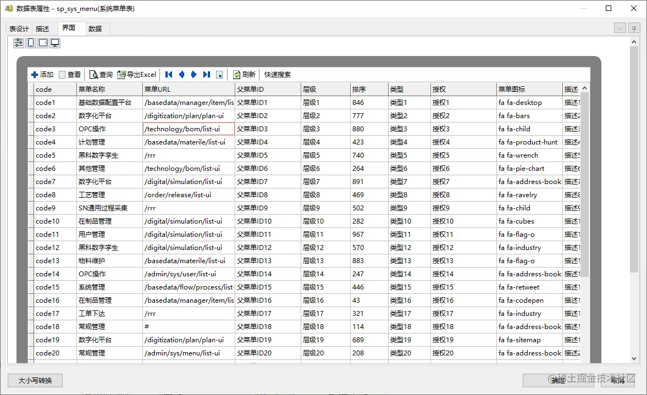Image resolution: width=647 pixels, height=395 pixels.
Task: Click the fa fa-codepen cell
Action: pos(530,301)
